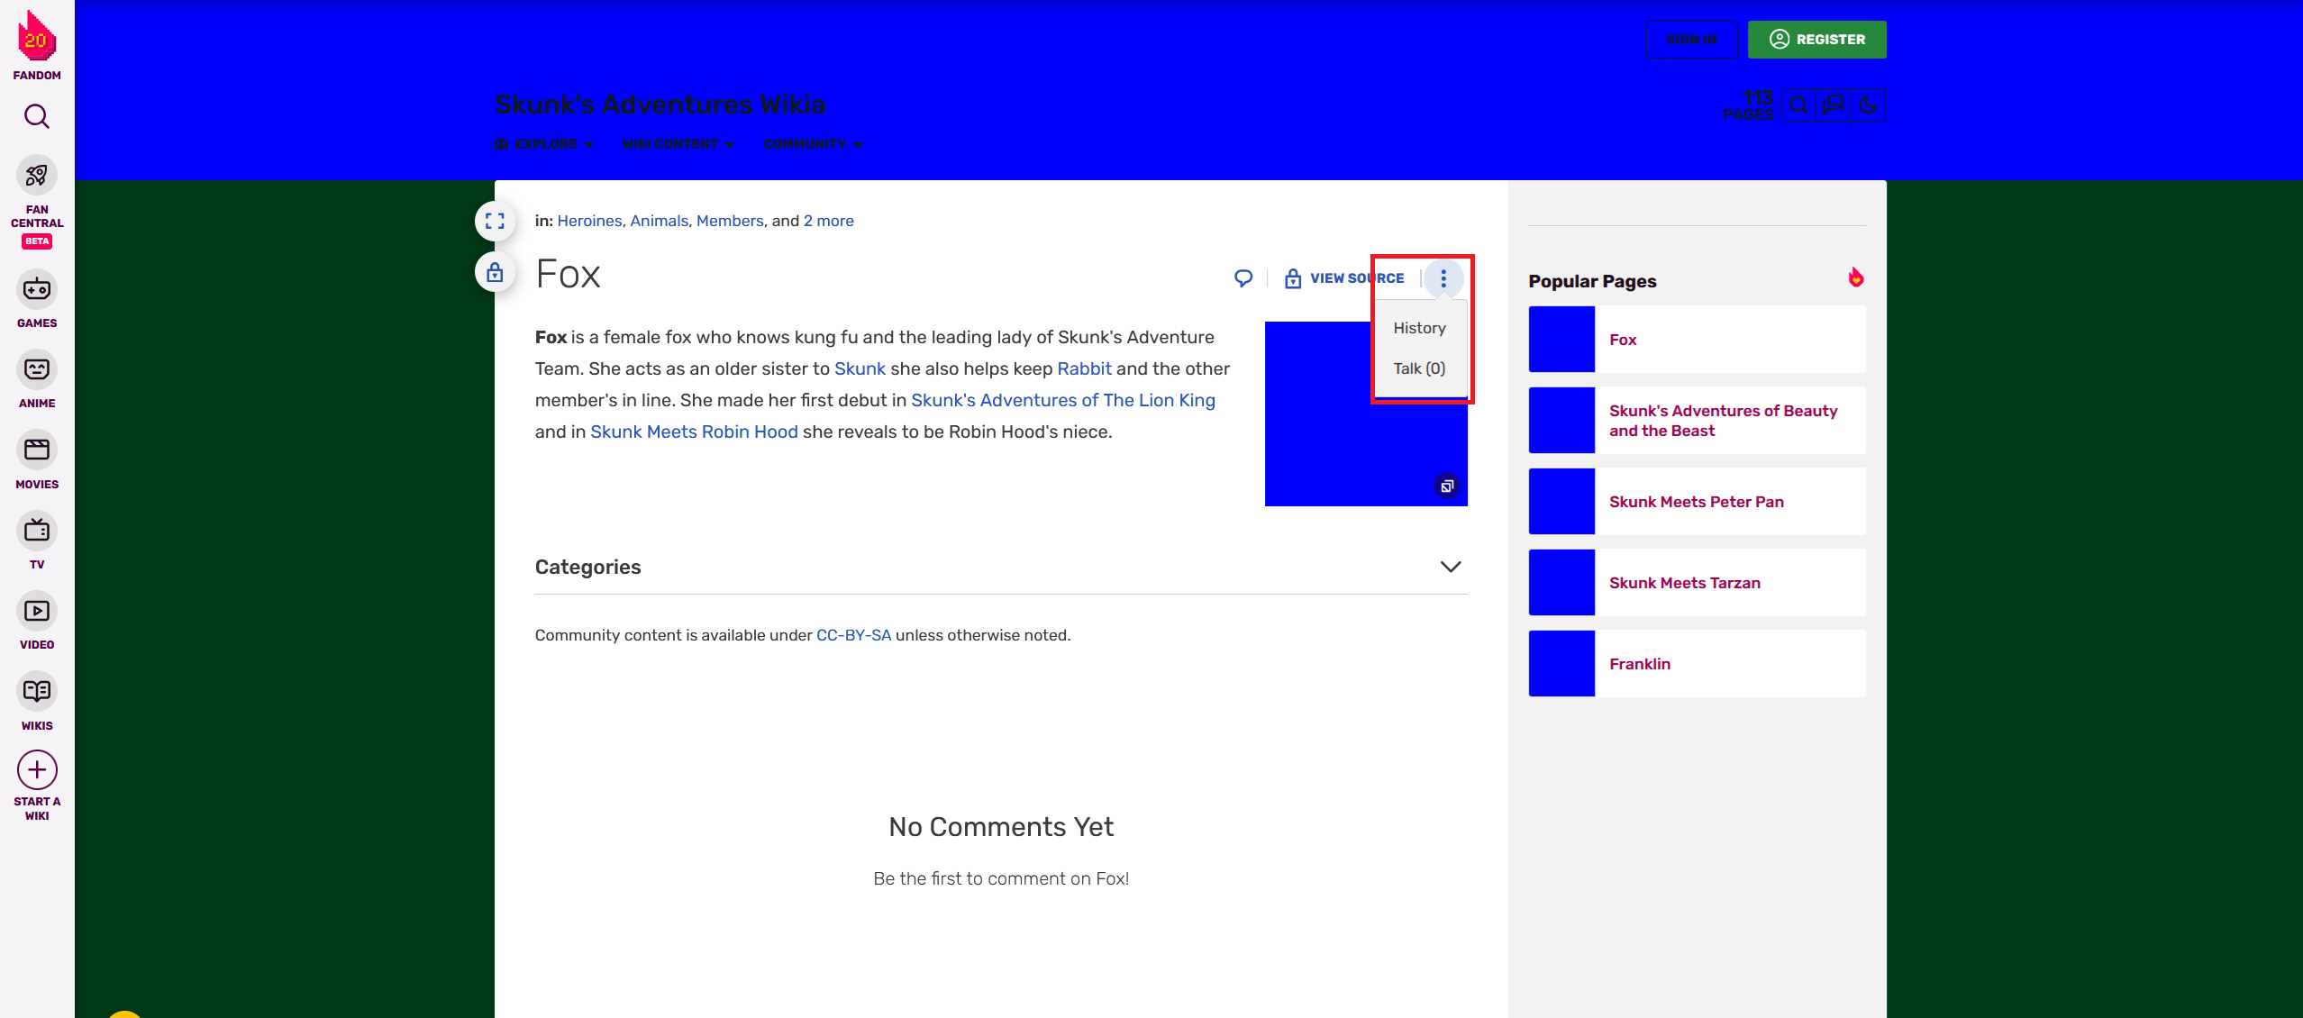The height and width of the screenshot is (1018, 2303).
Task: Open search from the left sidebar
Action: point(37,116)
